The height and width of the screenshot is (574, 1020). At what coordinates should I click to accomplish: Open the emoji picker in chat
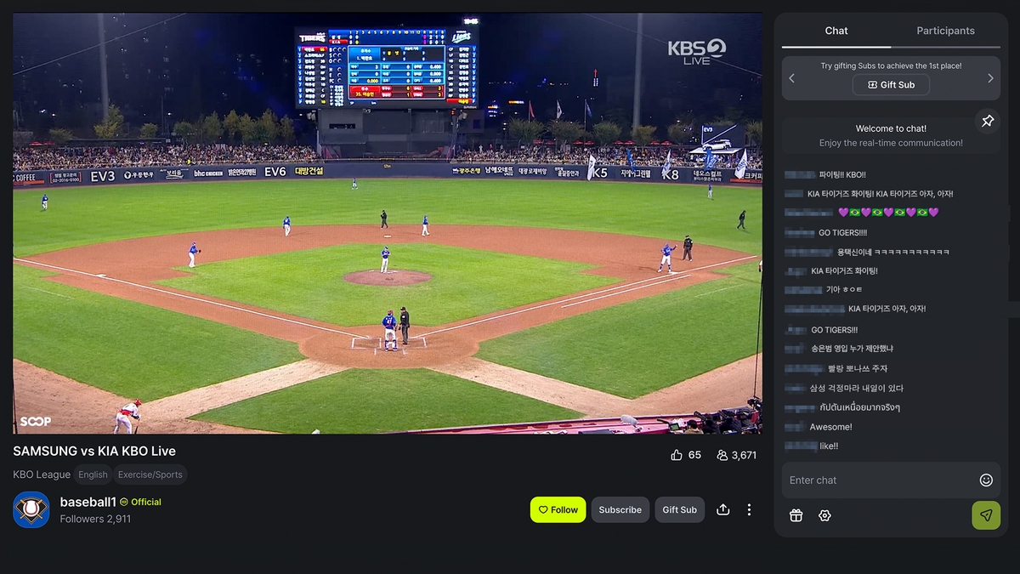click(x=986, y=480)
